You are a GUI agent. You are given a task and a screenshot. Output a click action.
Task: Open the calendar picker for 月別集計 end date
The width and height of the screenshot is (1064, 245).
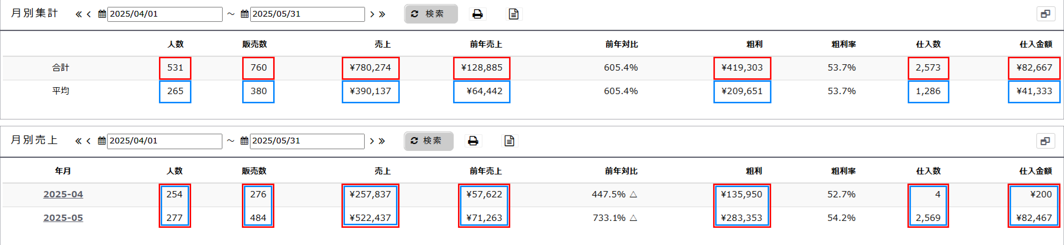tap(244, 14)
